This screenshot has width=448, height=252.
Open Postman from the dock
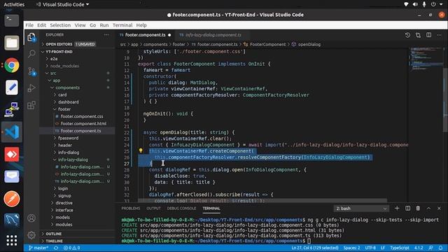pos(12,199)
